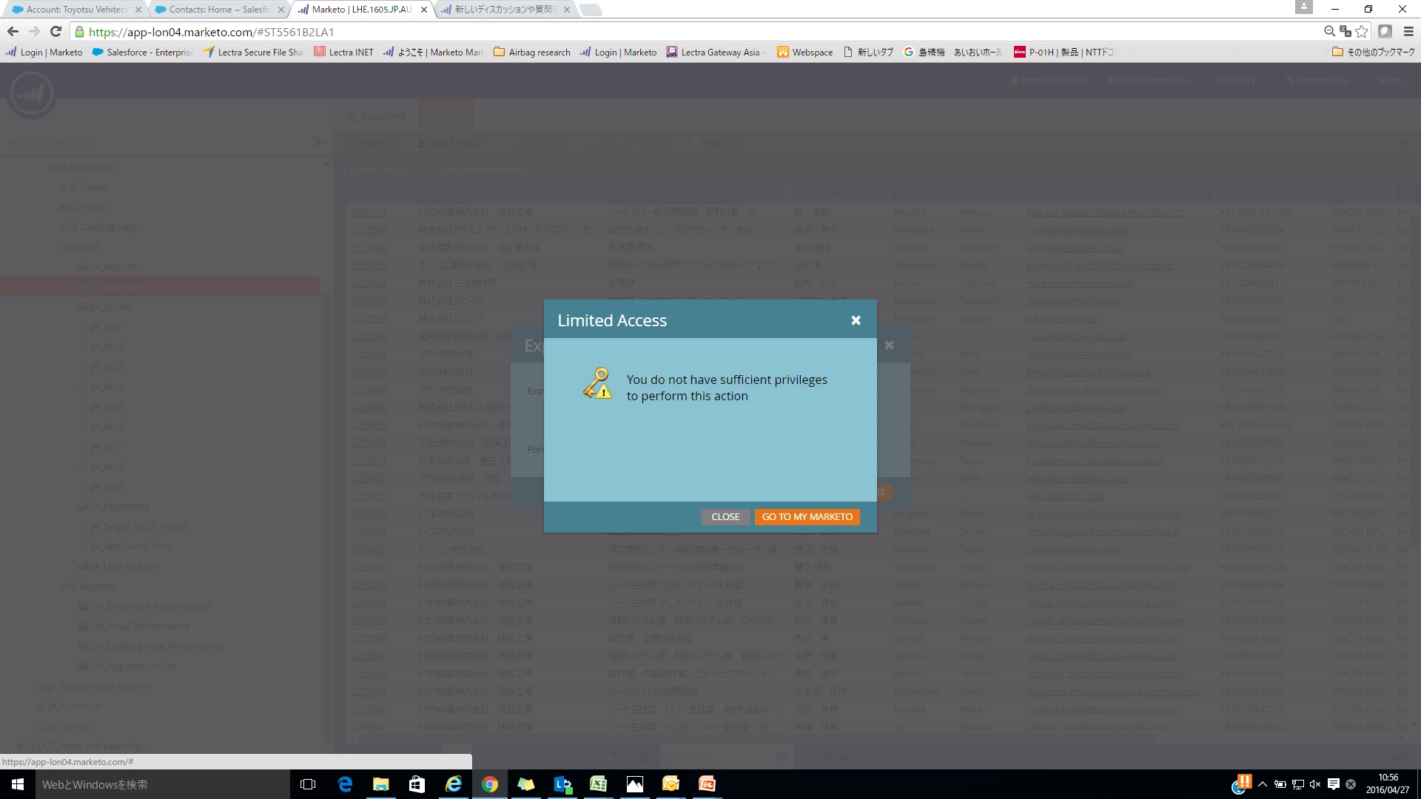Open the Chrome user profile button
This screenshot has height=799, width=1421.
click(x=1303, y=7)
